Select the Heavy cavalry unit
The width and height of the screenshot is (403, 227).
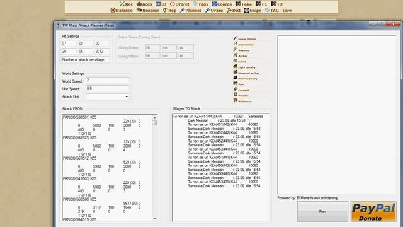tap(245, 78)
